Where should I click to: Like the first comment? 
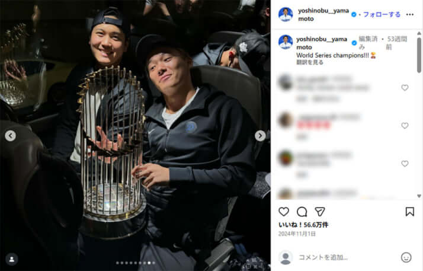(405, 87)
